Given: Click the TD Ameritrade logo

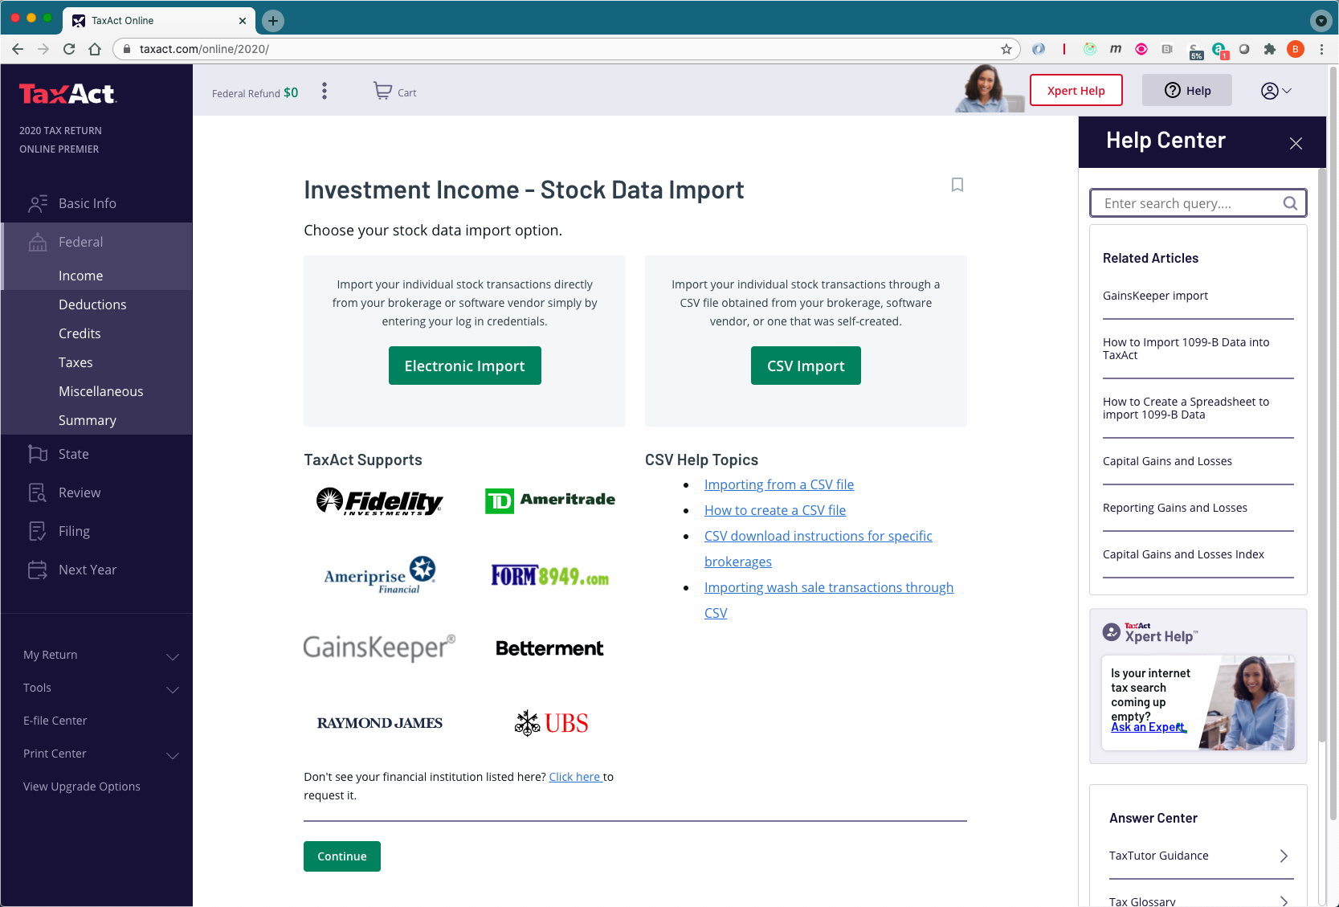Looking at the screenshot, I should (x=550, y=500).
